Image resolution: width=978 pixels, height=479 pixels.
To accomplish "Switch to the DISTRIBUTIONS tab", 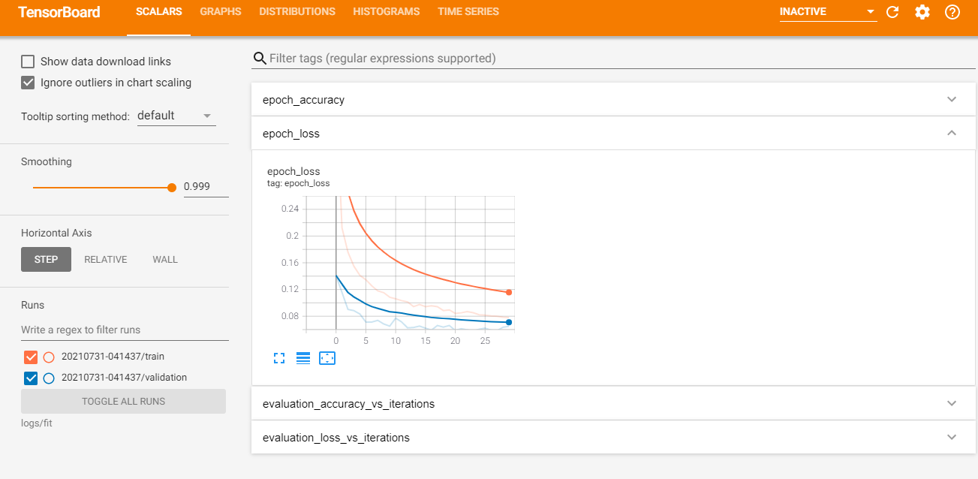I will click(297, 12).
